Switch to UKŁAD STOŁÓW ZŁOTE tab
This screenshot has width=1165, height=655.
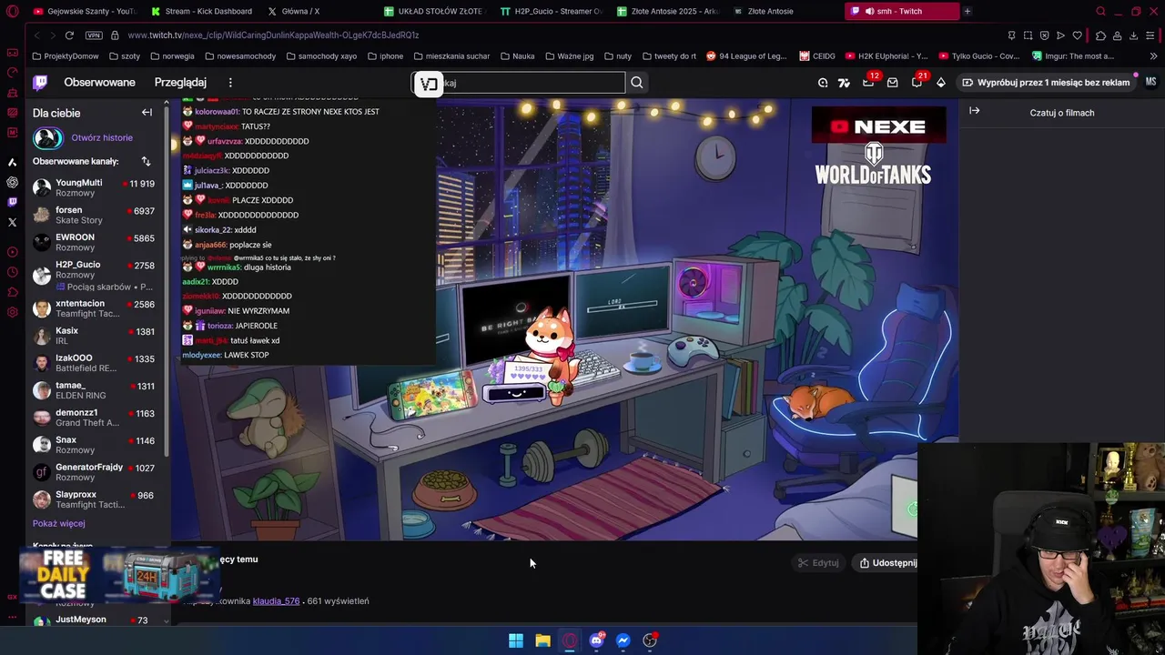[435, 11]
